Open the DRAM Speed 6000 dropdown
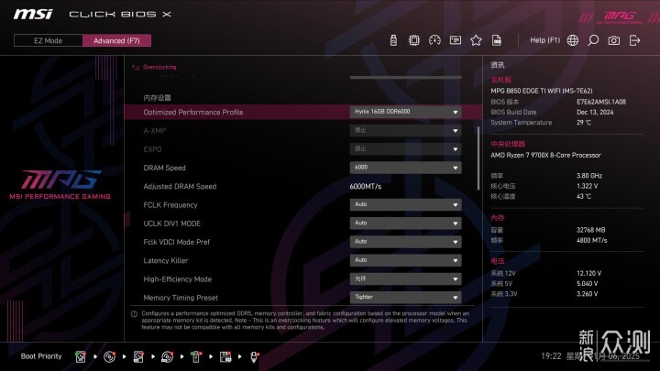 [405, 168]
